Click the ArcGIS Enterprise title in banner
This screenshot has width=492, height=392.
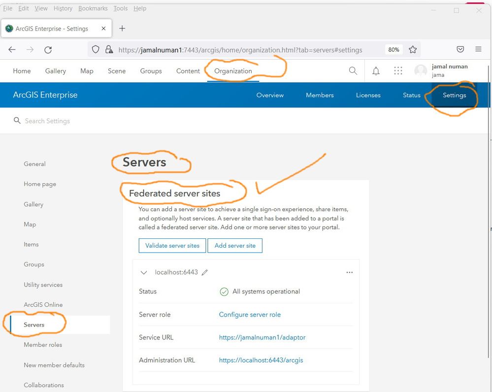[x=45, y=95]
